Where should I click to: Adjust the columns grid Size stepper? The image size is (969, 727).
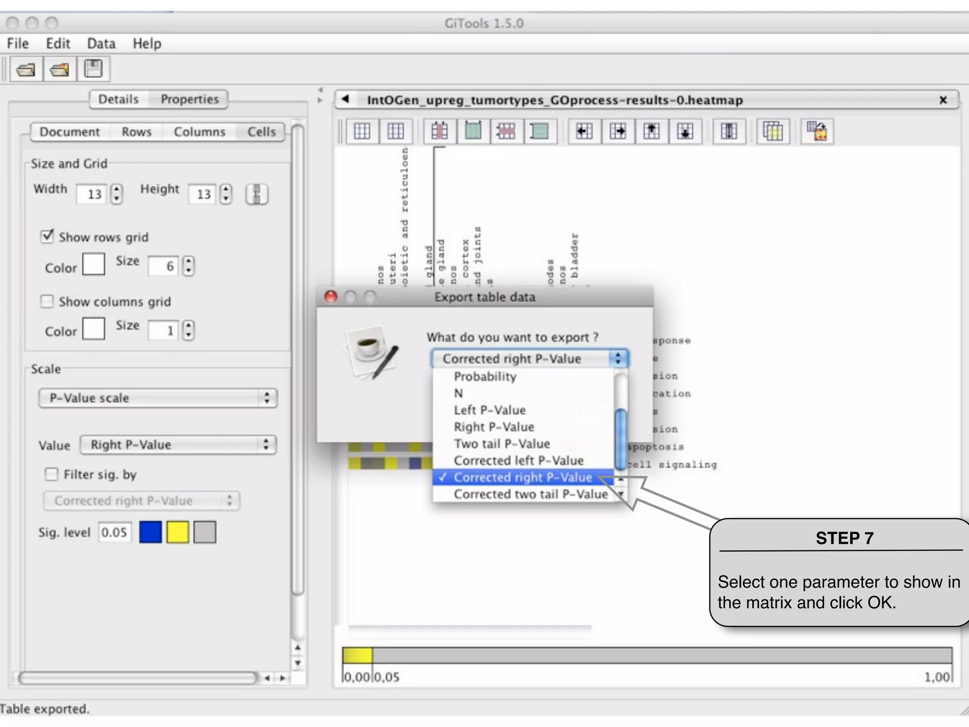(188, 330)
